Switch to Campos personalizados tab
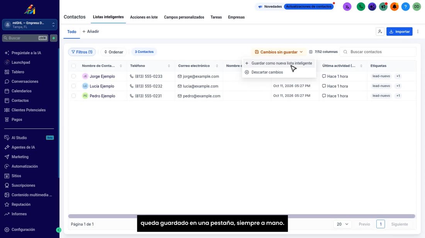Screen dimensions: 425x238 point(184,17)
